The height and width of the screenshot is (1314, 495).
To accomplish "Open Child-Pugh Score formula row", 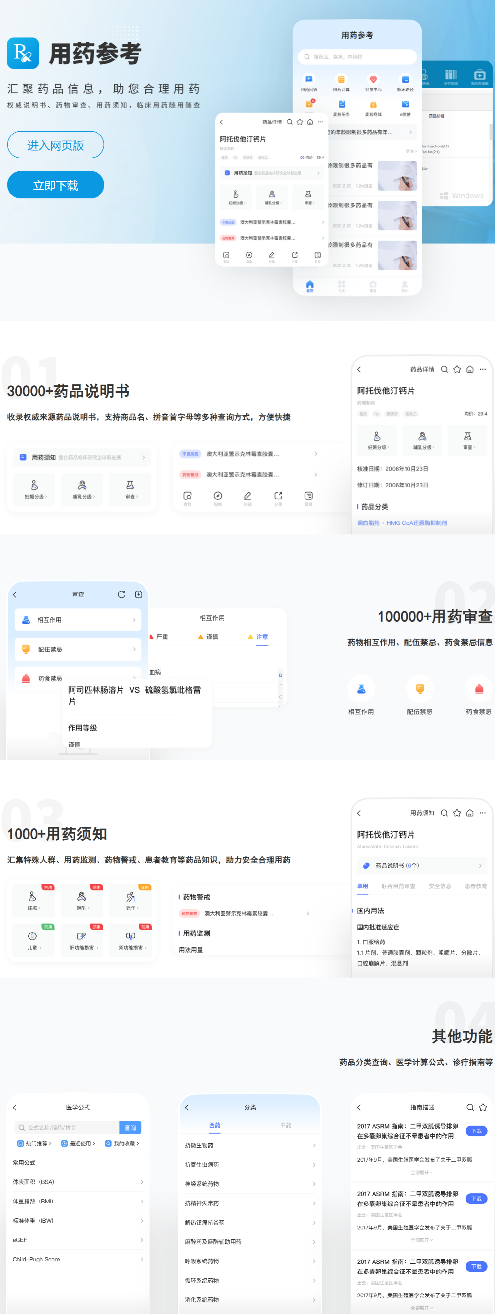I will tap(78, 1260).
